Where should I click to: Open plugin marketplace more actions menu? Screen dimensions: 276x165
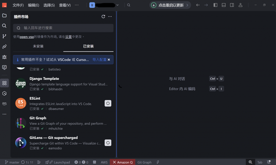[x=110, y=16]
